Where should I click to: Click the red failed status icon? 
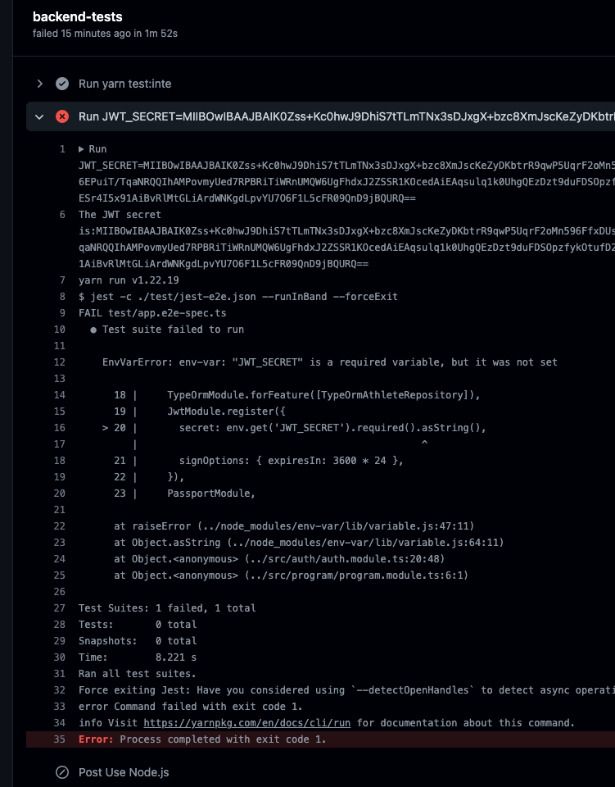tap(62, 117)
